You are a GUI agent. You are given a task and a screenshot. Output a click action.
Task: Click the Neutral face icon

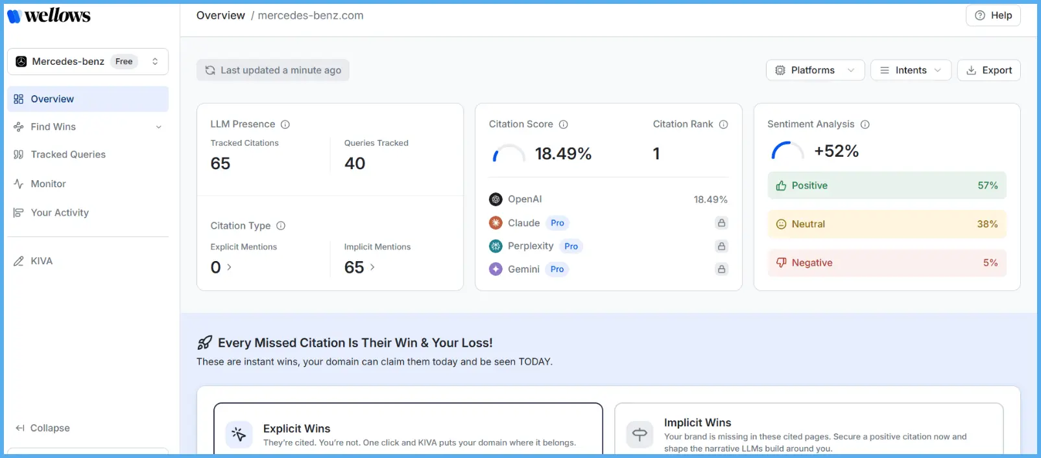click(781, 224)
